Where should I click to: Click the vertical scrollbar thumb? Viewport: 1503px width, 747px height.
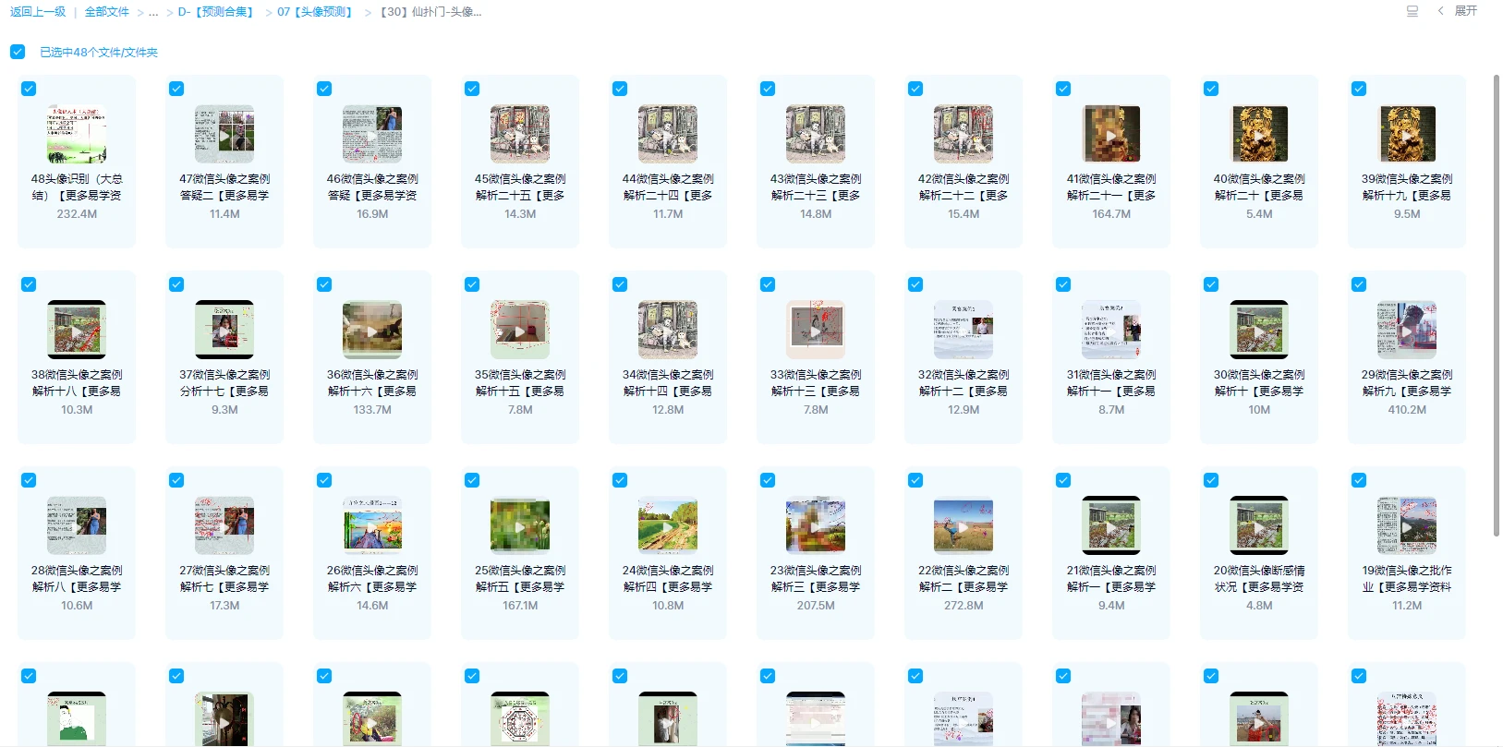click(x=1497, y=305)
